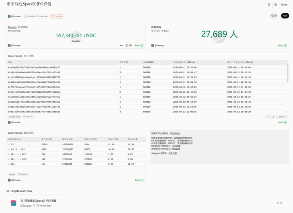Viewport: 293px width, 213px height.
Task: Select the address starting 0xed905d4e6d1d
Action: tap(34, 97)
